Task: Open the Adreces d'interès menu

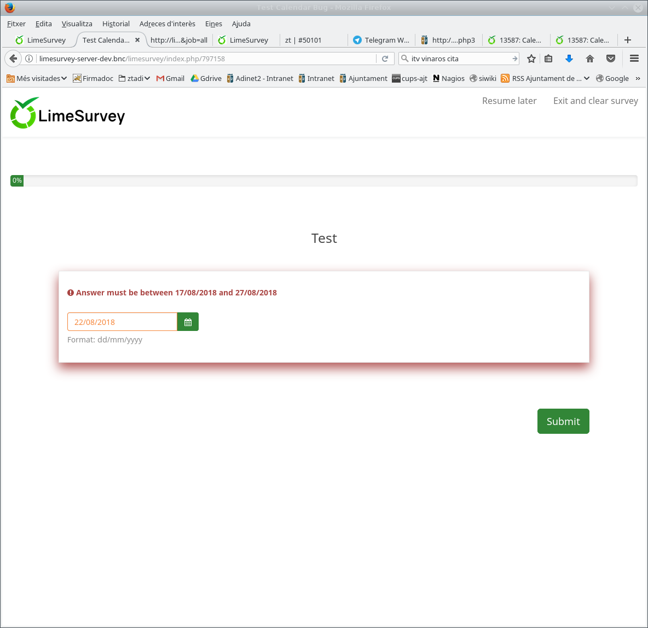Action: click(167, 24)
